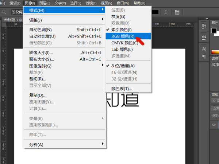Open the 选择(S) menu
Screen dimensions: 219x164
click(x=76, y=3)
